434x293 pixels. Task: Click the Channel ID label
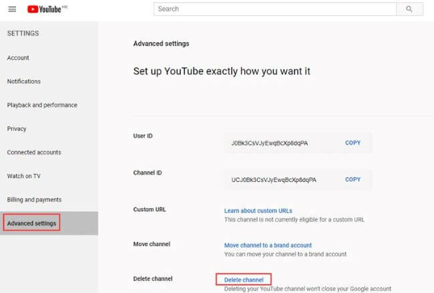148,173
